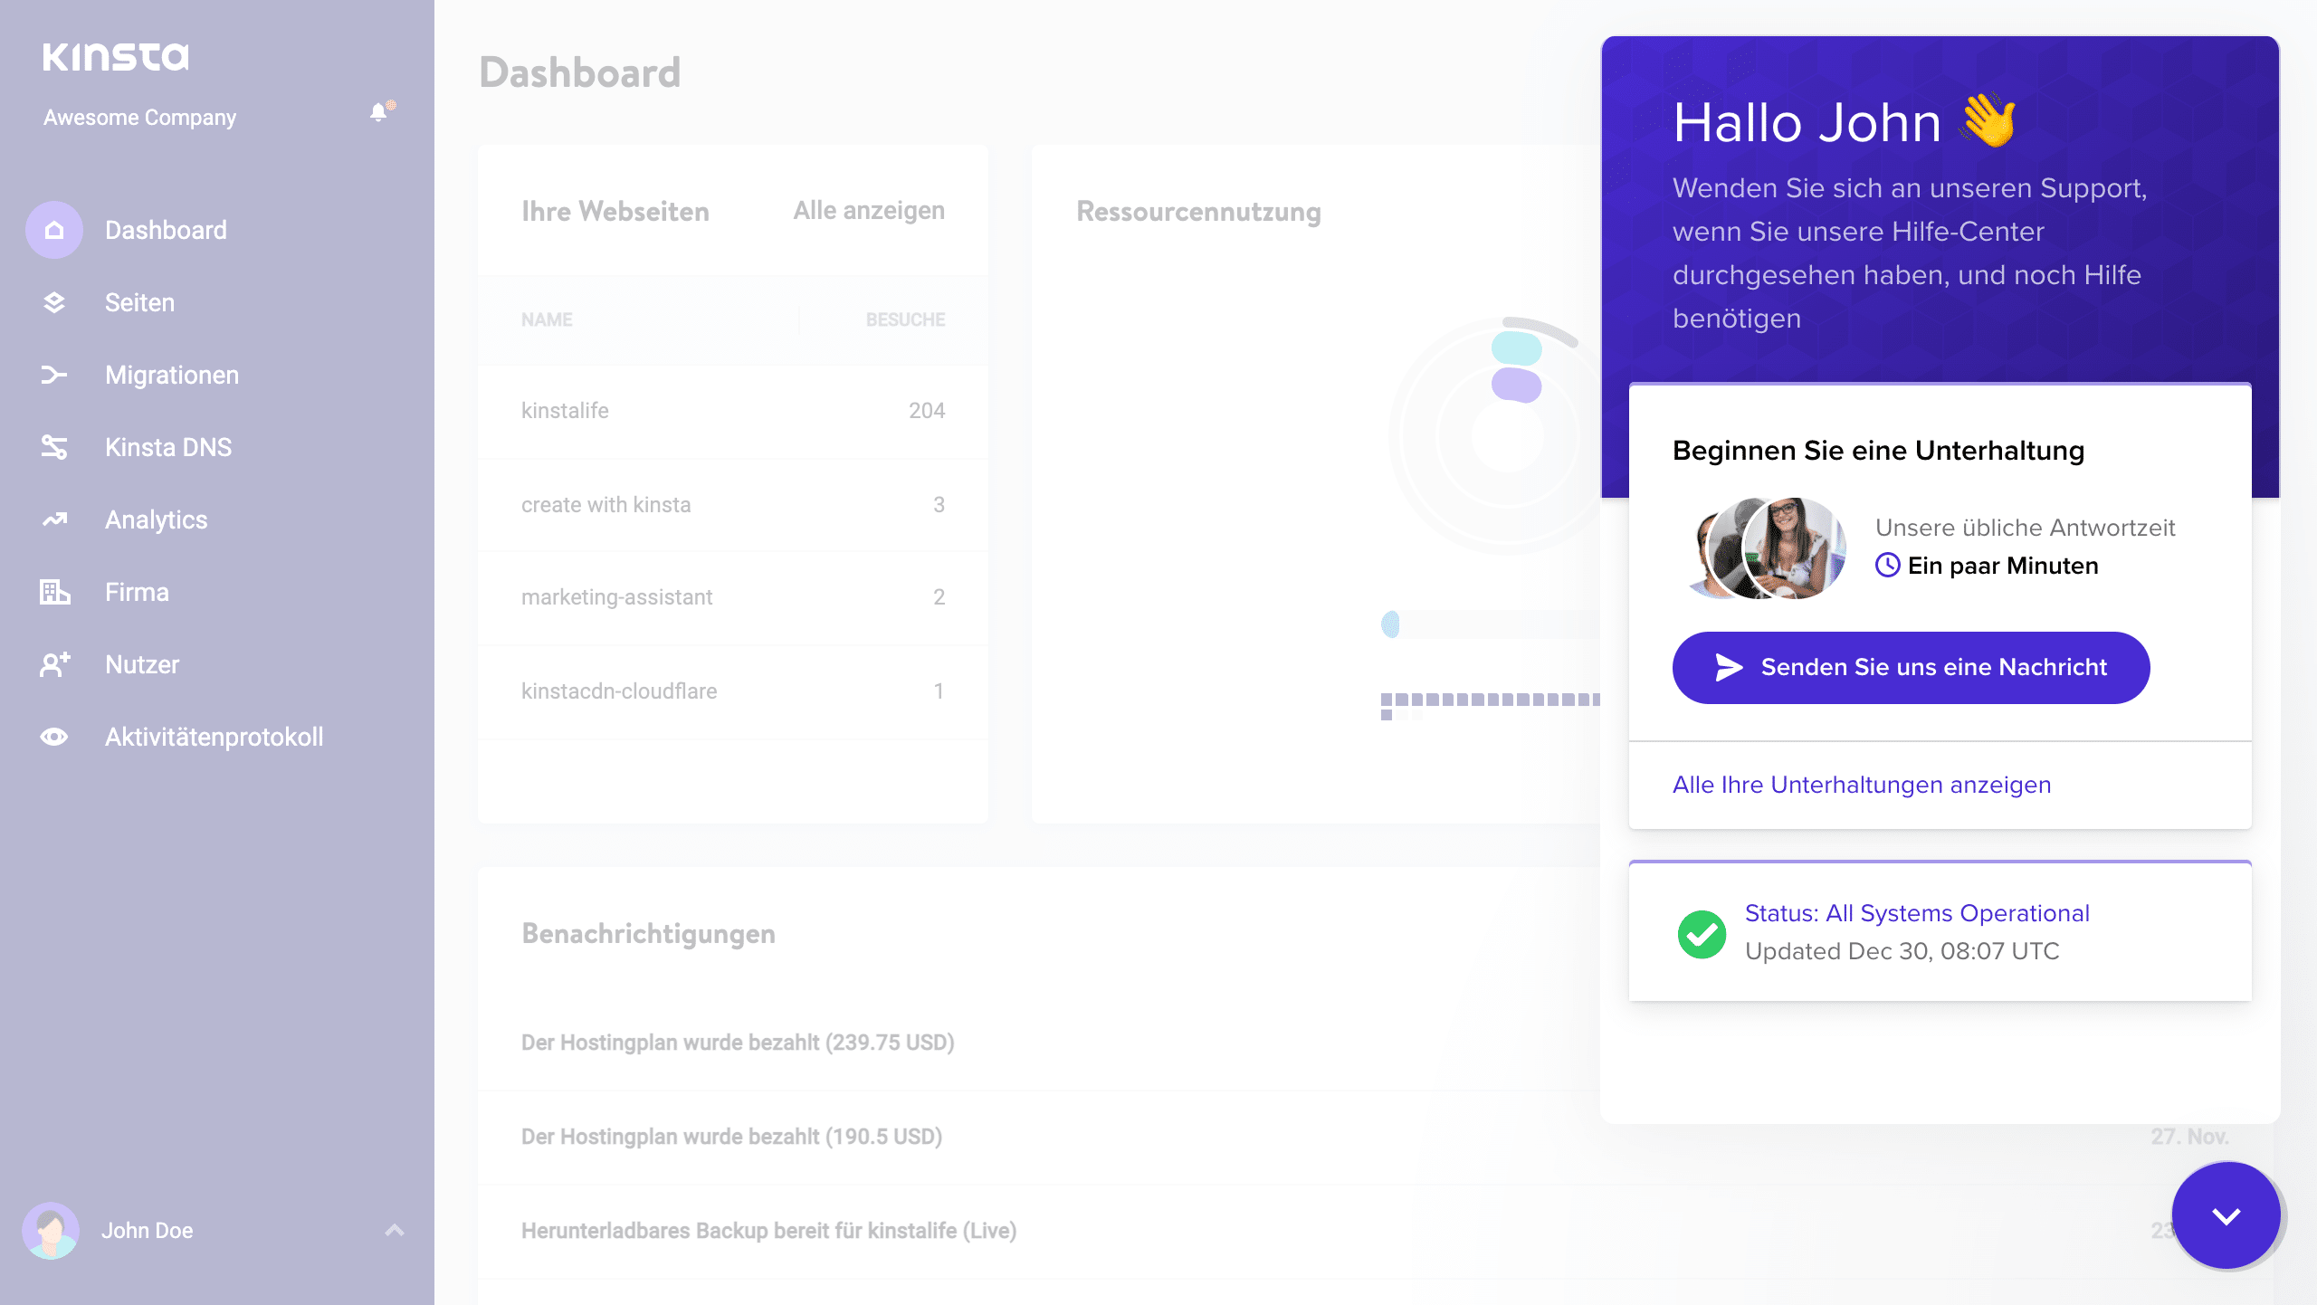Click Alle Ihre Unterhaltungen anzeigen link
Screen dimensions: 2317x1305
(1862, 783)
